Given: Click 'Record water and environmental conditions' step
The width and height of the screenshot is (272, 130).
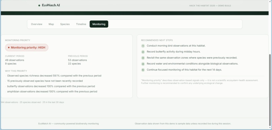Looking at the screenshot, I should click(x=192, y=64).
